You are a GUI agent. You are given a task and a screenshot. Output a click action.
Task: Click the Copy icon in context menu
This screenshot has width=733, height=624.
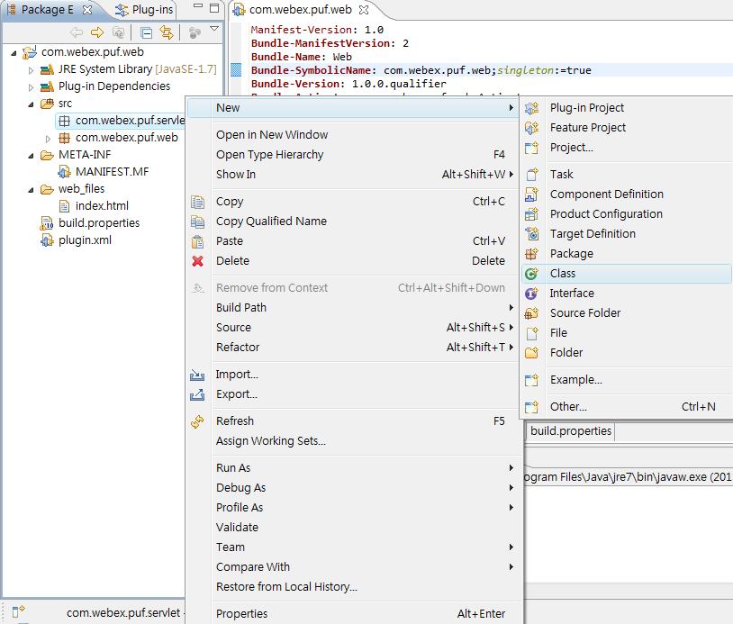pyautogui.click(x=198, y=202)
